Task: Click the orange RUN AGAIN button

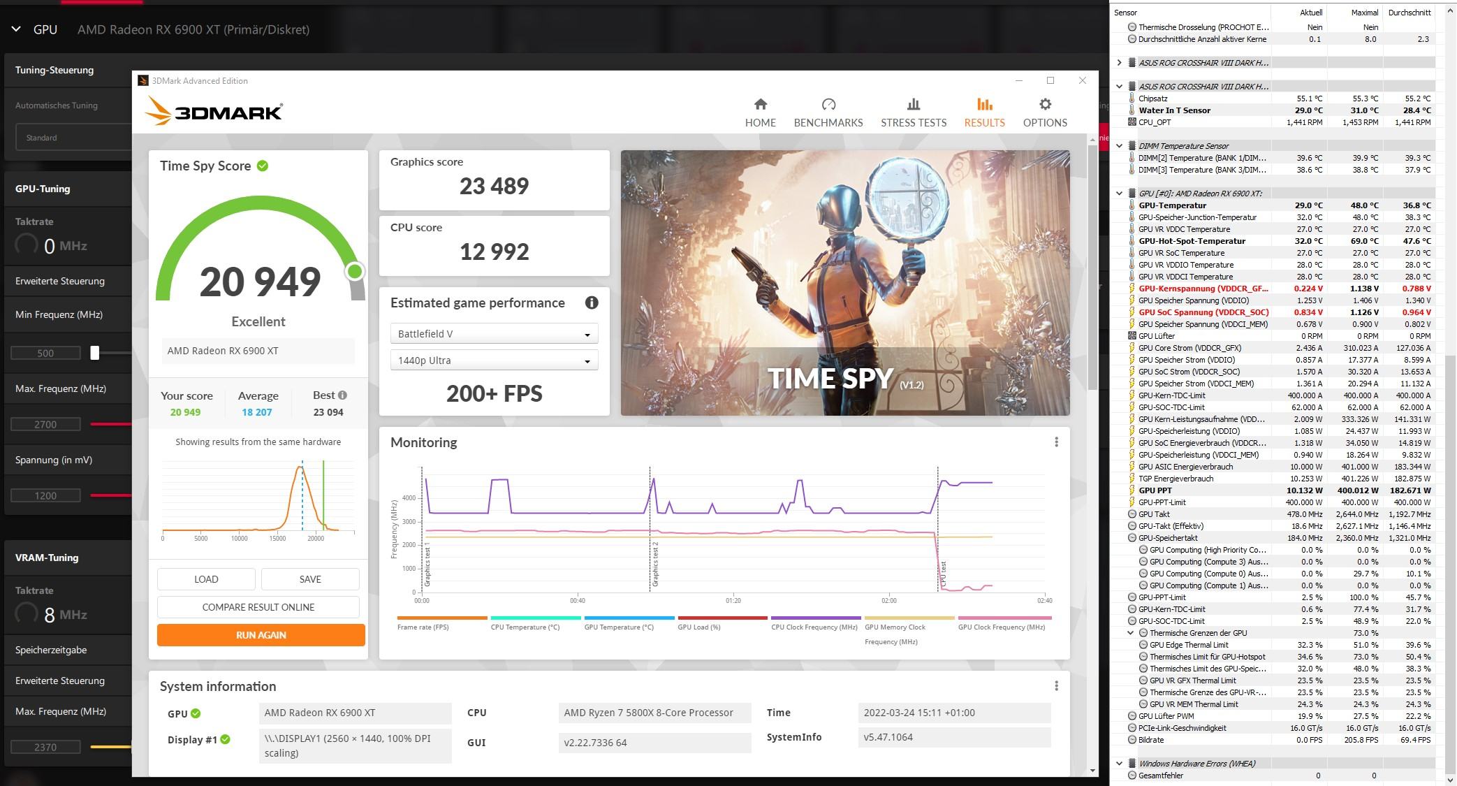Action: tap(261, 635)
